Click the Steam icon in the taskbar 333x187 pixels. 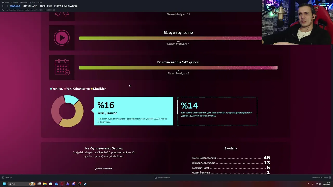pyautogui.click(x=85, y=184)
